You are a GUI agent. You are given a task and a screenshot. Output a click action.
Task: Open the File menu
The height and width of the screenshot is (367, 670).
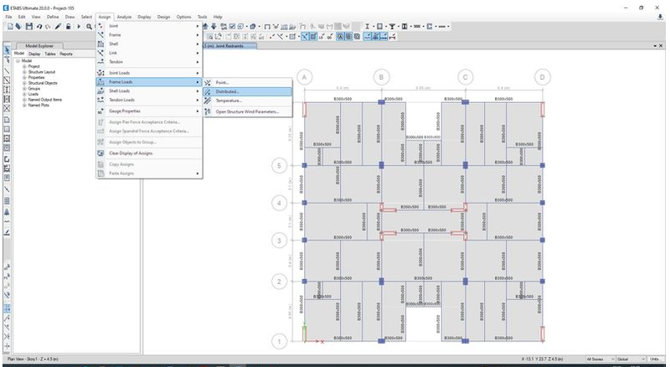[8, 17]
